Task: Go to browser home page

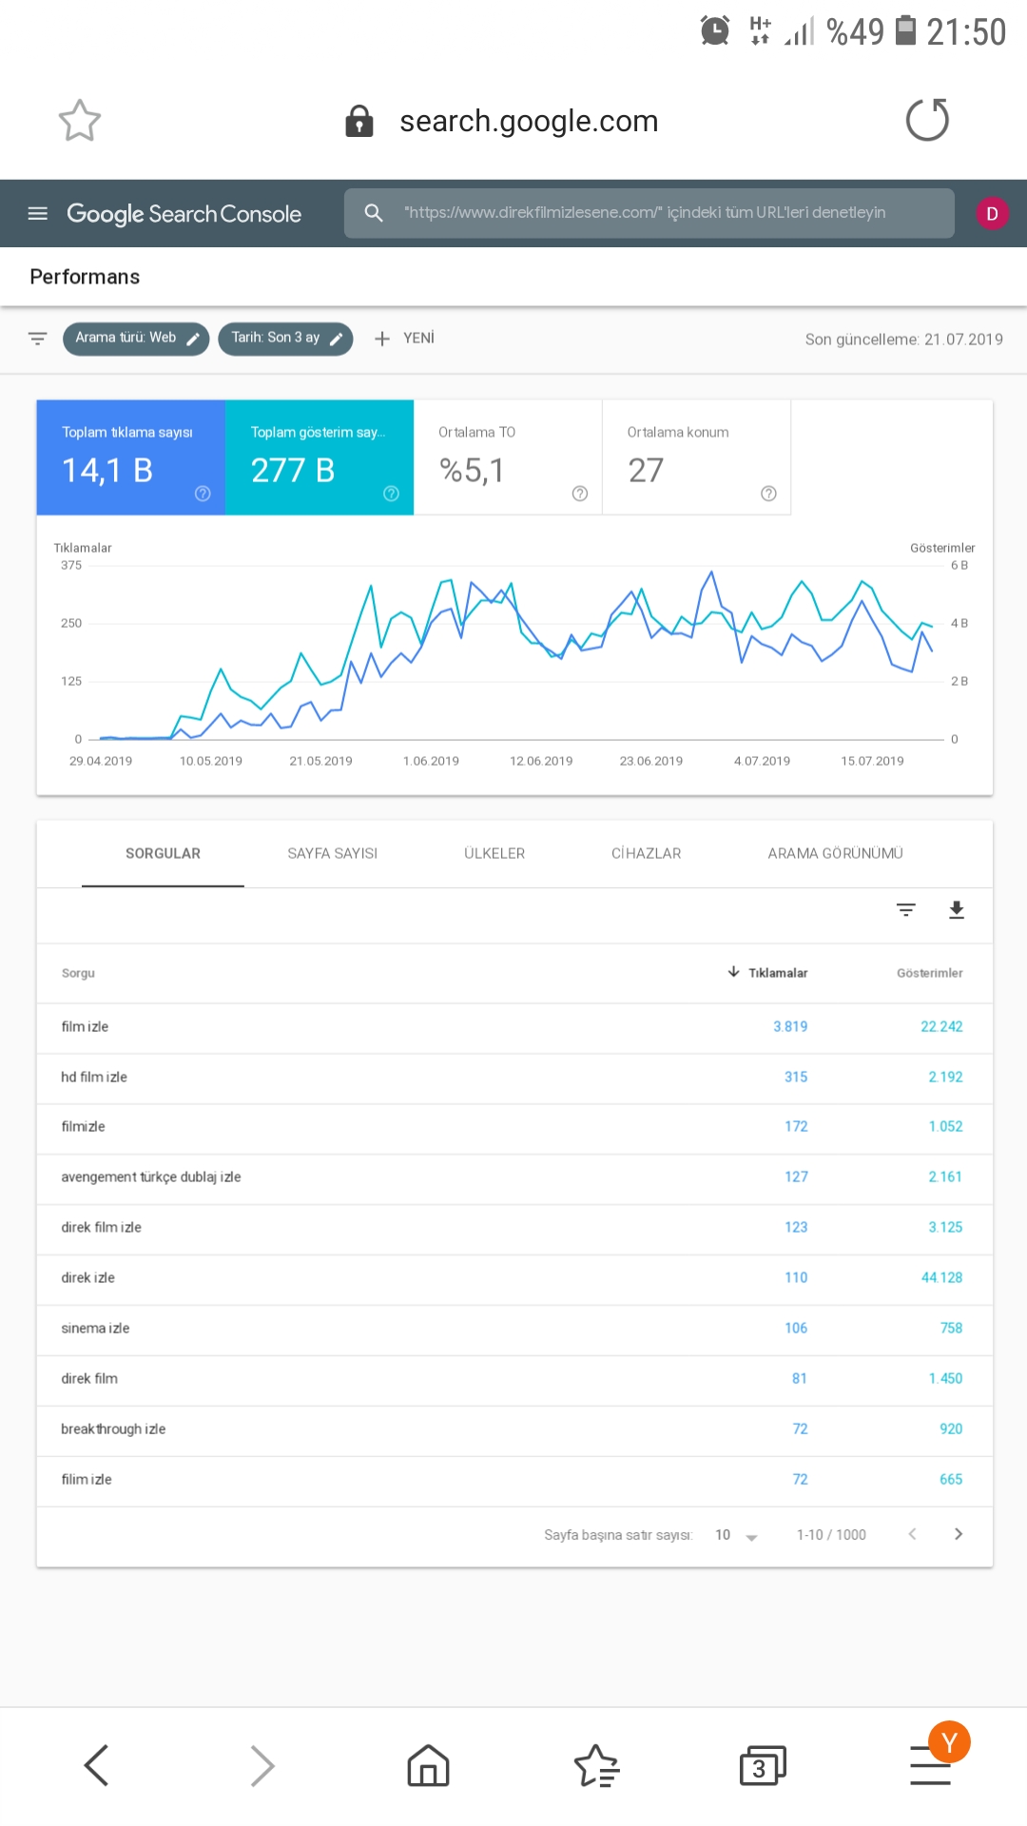Action: click(x=428, y=1766)
